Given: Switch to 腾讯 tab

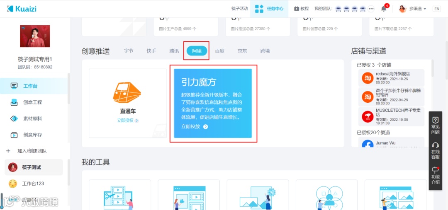Looking at the screenshot, I should [x=174, y=51].
